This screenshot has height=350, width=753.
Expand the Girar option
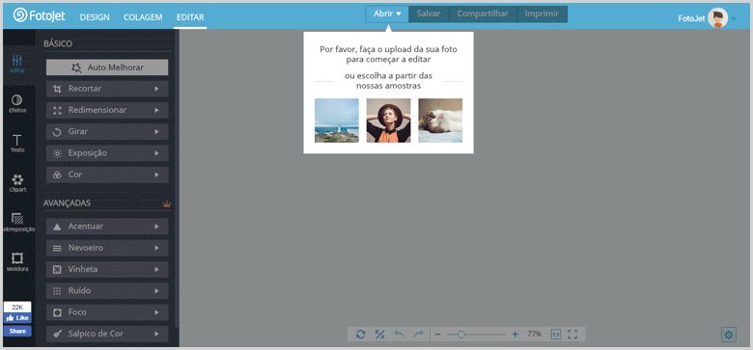tap(107, 131)
